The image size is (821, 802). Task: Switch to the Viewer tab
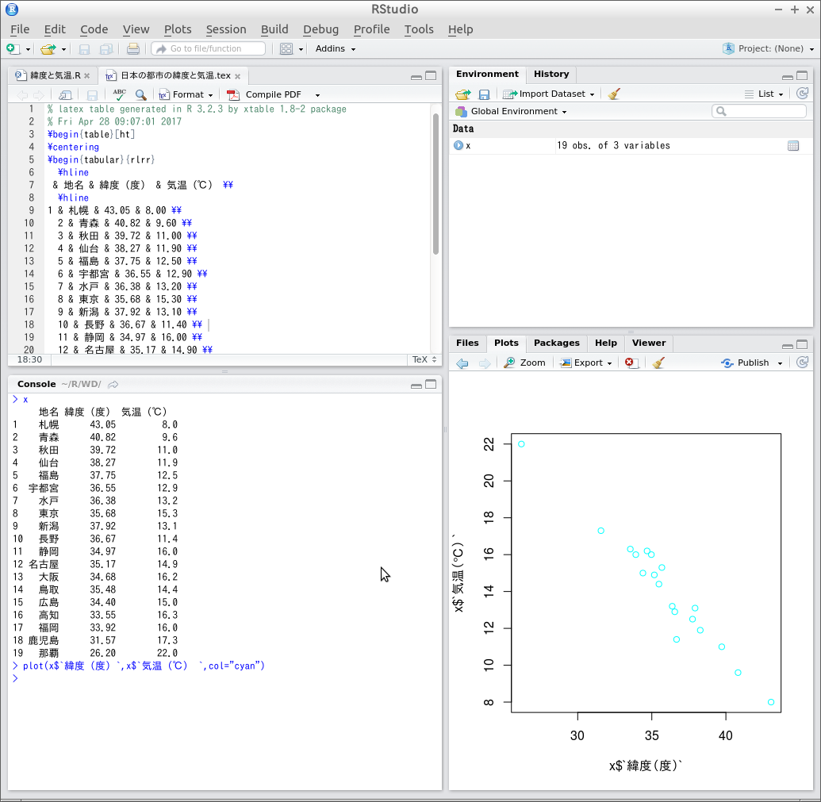649,343
